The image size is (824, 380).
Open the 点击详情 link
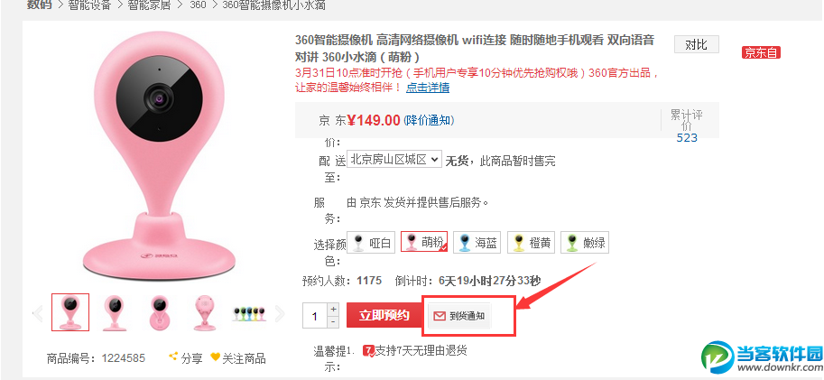[428, 88]
